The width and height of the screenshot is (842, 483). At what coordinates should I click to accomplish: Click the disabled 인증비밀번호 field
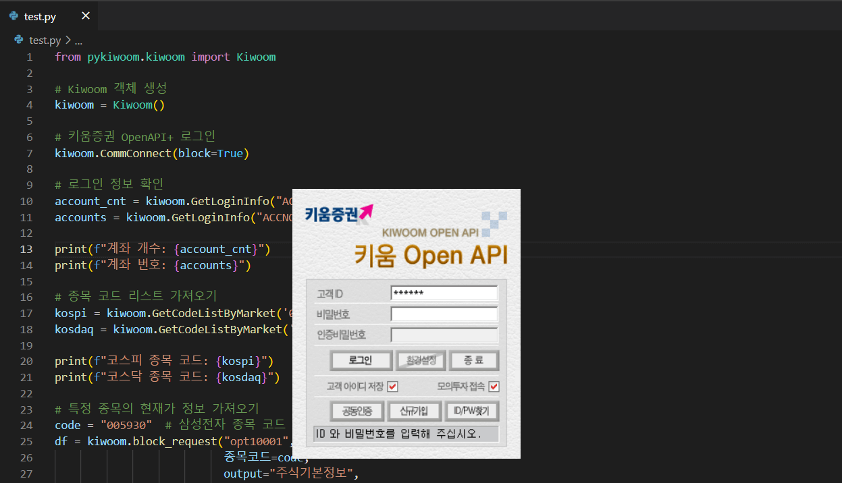tap(444, 335)
